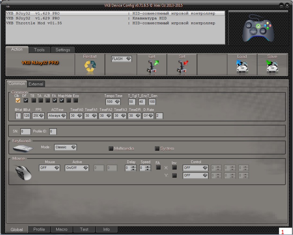The width and height of the screenshot is (293, 235).
Task: Open the Tempo Time dropdown
Action: click(x=113, y=102)
